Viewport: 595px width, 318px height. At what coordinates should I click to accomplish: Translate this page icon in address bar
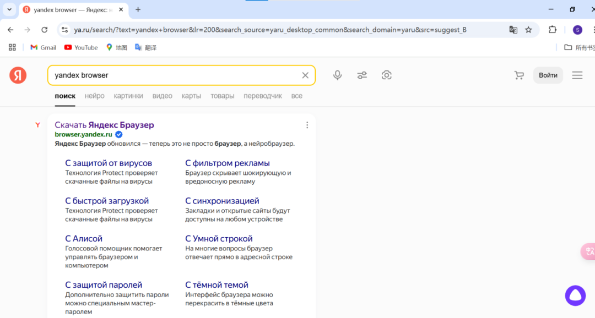coord(513,30)
